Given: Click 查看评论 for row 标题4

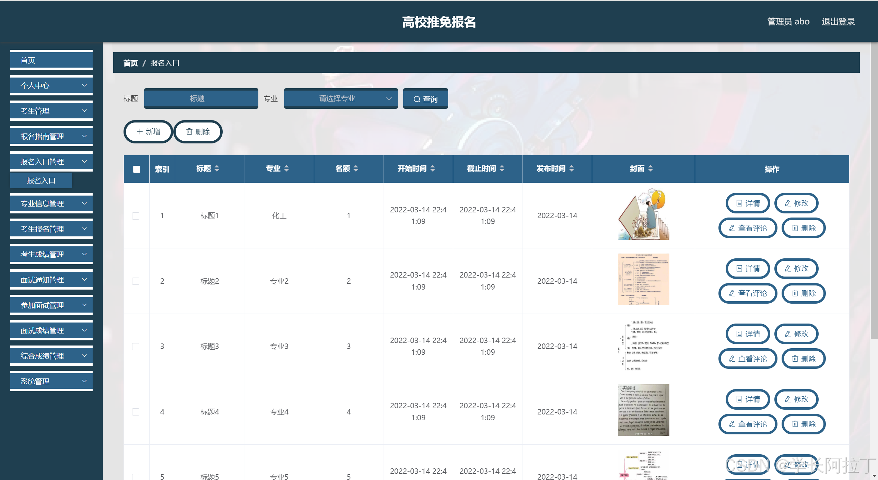Looking at the screenshot, I should [748, 424].
